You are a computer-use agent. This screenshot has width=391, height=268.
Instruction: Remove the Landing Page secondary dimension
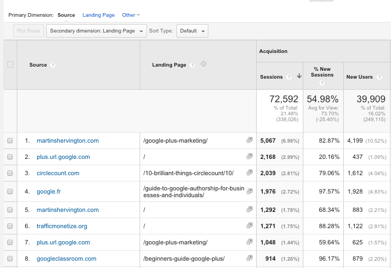(204, 64)
